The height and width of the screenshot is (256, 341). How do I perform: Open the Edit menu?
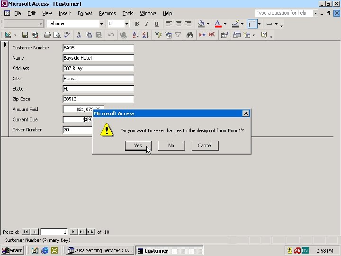tap(32, 13)
